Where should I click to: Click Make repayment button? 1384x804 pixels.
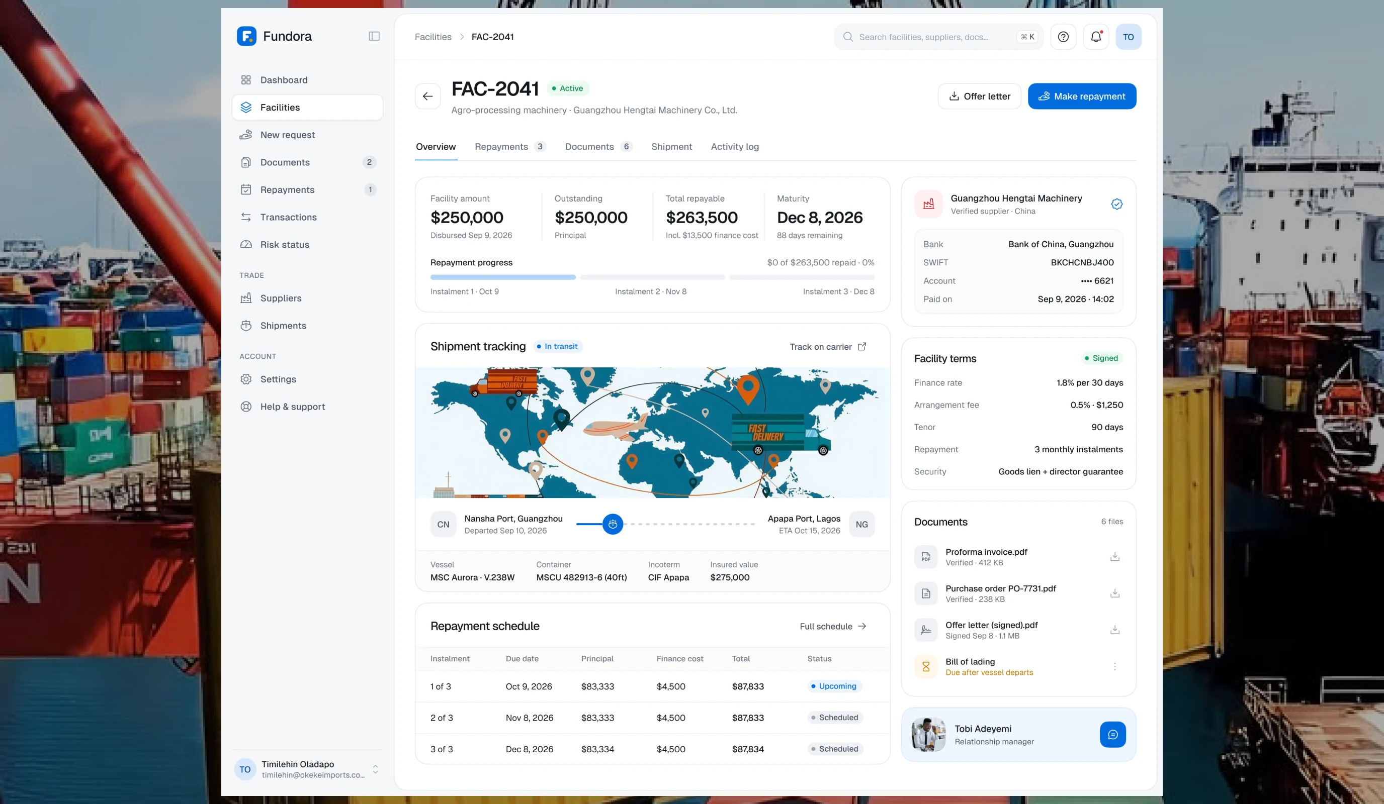tap(1082, 96)
